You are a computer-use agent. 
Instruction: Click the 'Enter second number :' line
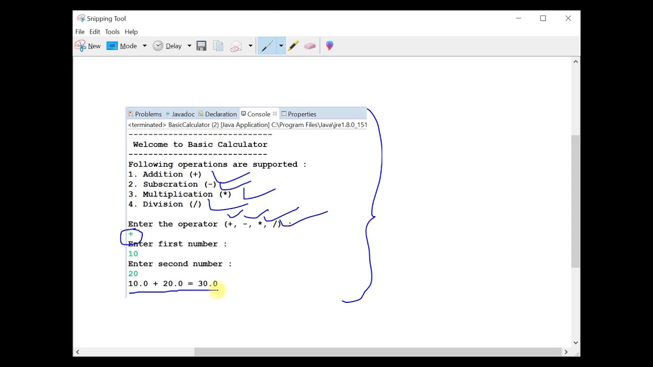(180, 264)
